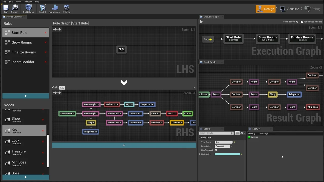Open the Description dropdown arrow
The height and width of the screenshot is (182, 324).
[231, 146]
